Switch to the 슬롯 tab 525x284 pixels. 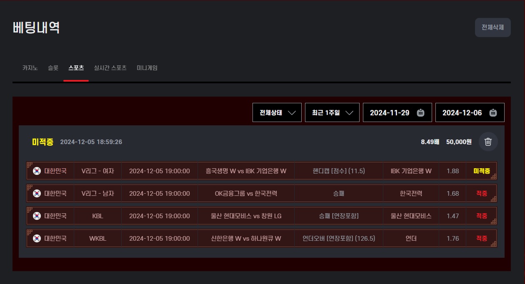point(53,67)
